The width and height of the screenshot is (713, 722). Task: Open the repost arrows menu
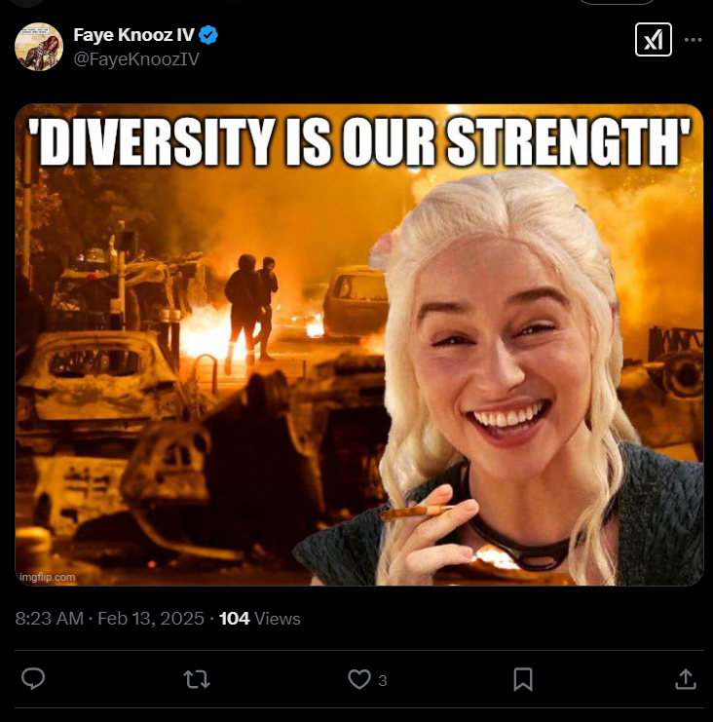pos(197,679)
